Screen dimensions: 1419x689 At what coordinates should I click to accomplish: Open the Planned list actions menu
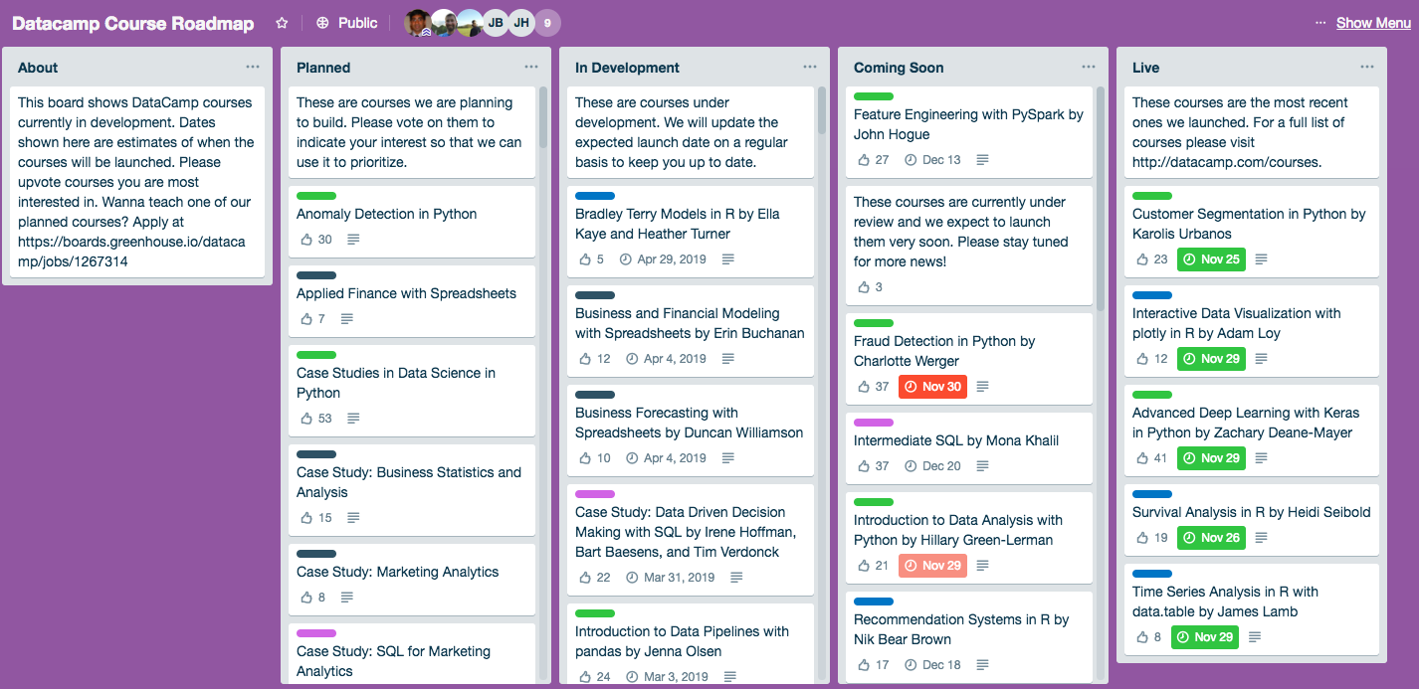click(x=531, y=67)
